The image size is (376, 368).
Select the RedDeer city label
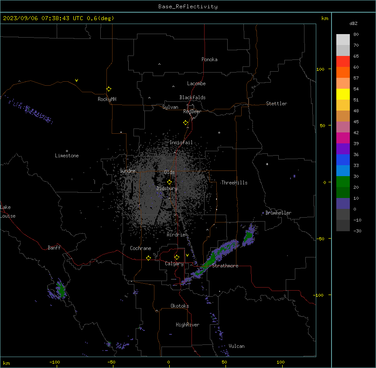click(x=192, y=111)
